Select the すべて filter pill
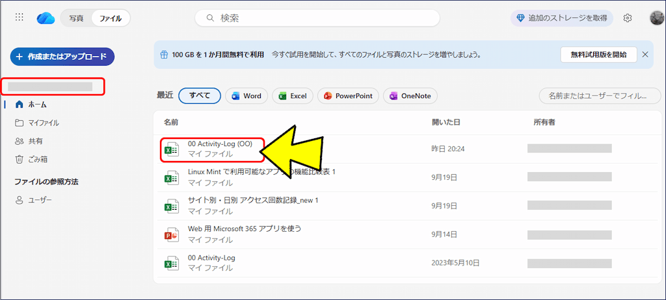This screenshot has height=300, width=666. [200, 96]
